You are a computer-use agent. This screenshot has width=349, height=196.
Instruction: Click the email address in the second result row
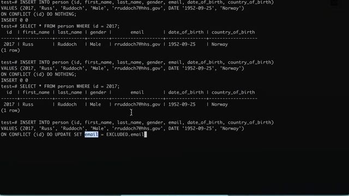click(x=137, y=105)
